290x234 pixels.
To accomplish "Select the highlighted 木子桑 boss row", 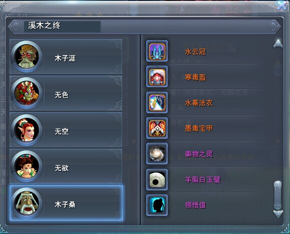I will tap(66, 203).
